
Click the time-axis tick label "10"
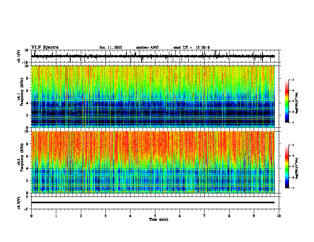coord(279,216)
